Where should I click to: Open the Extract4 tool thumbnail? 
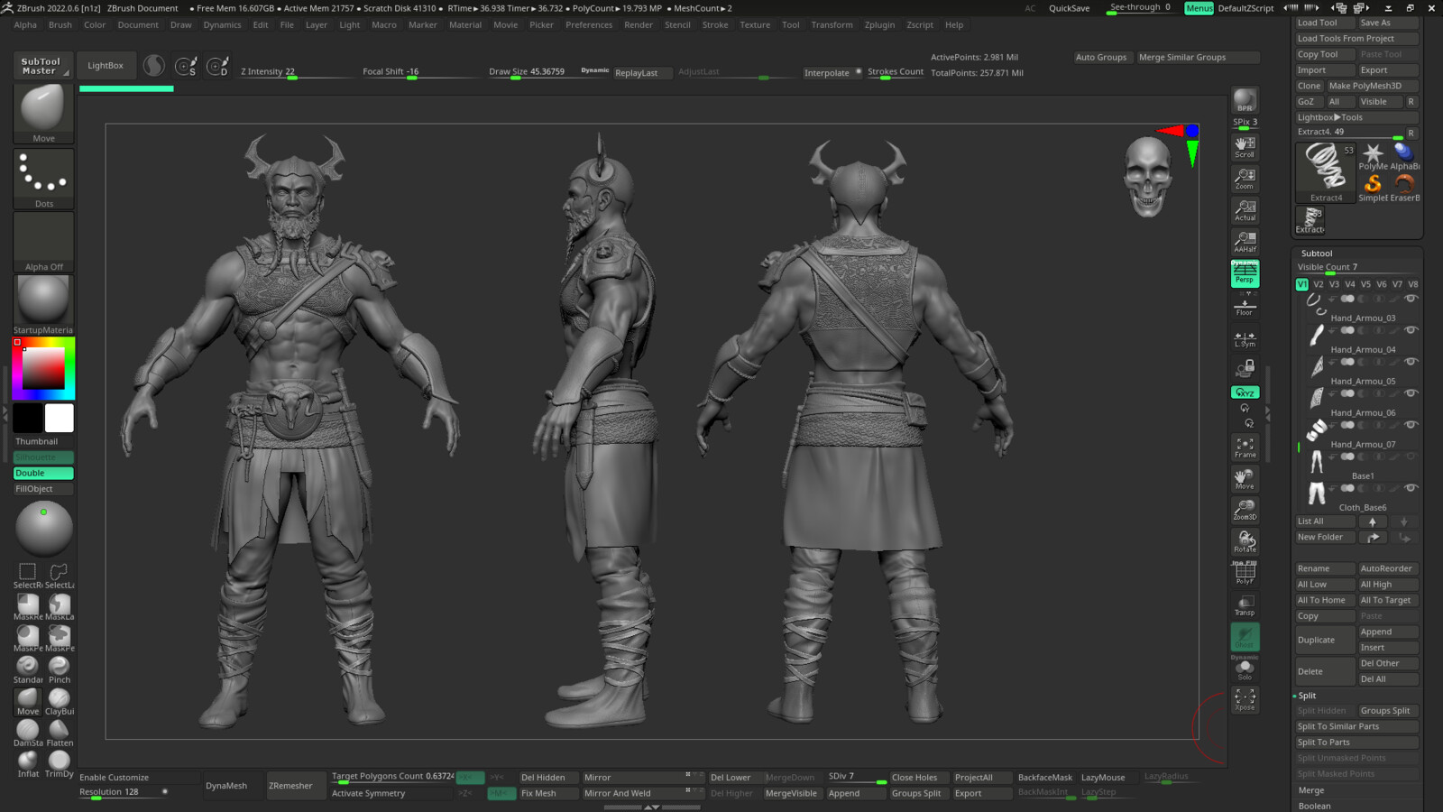coord(1326,172)
